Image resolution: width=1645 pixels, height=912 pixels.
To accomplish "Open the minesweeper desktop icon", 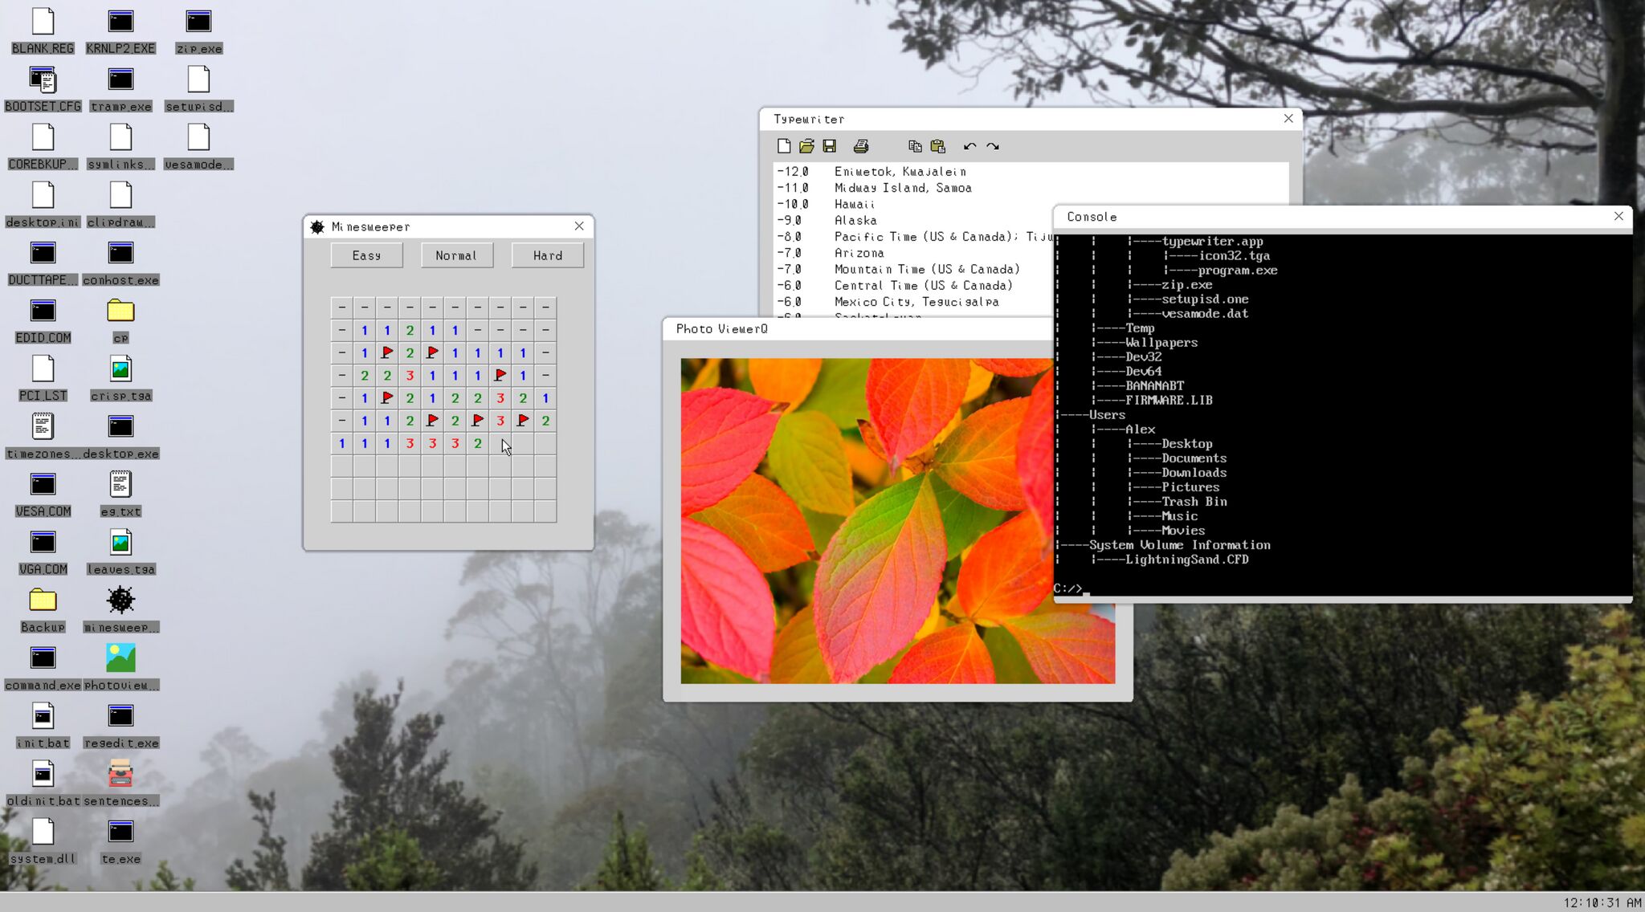I will [120, 609].
